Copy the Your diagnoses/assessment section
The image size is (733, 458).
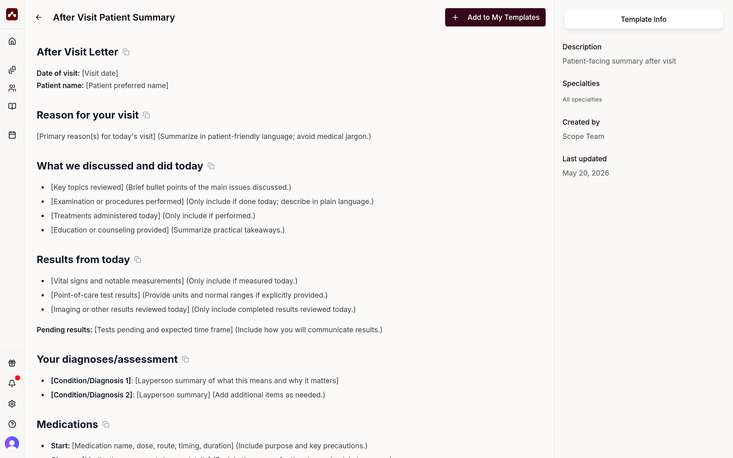point(186,359)
